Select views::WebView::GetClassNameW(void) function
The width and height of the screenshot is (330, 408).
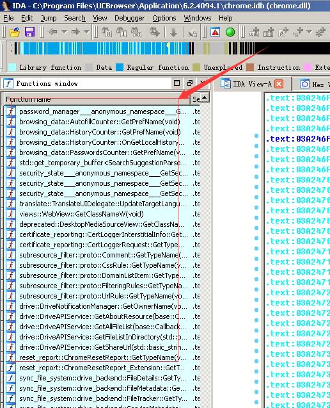81,214
